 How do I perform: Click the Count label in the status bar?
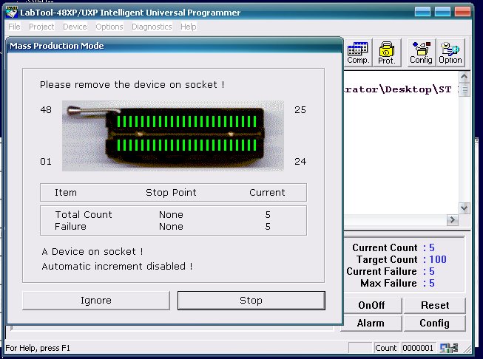point(385,348)
